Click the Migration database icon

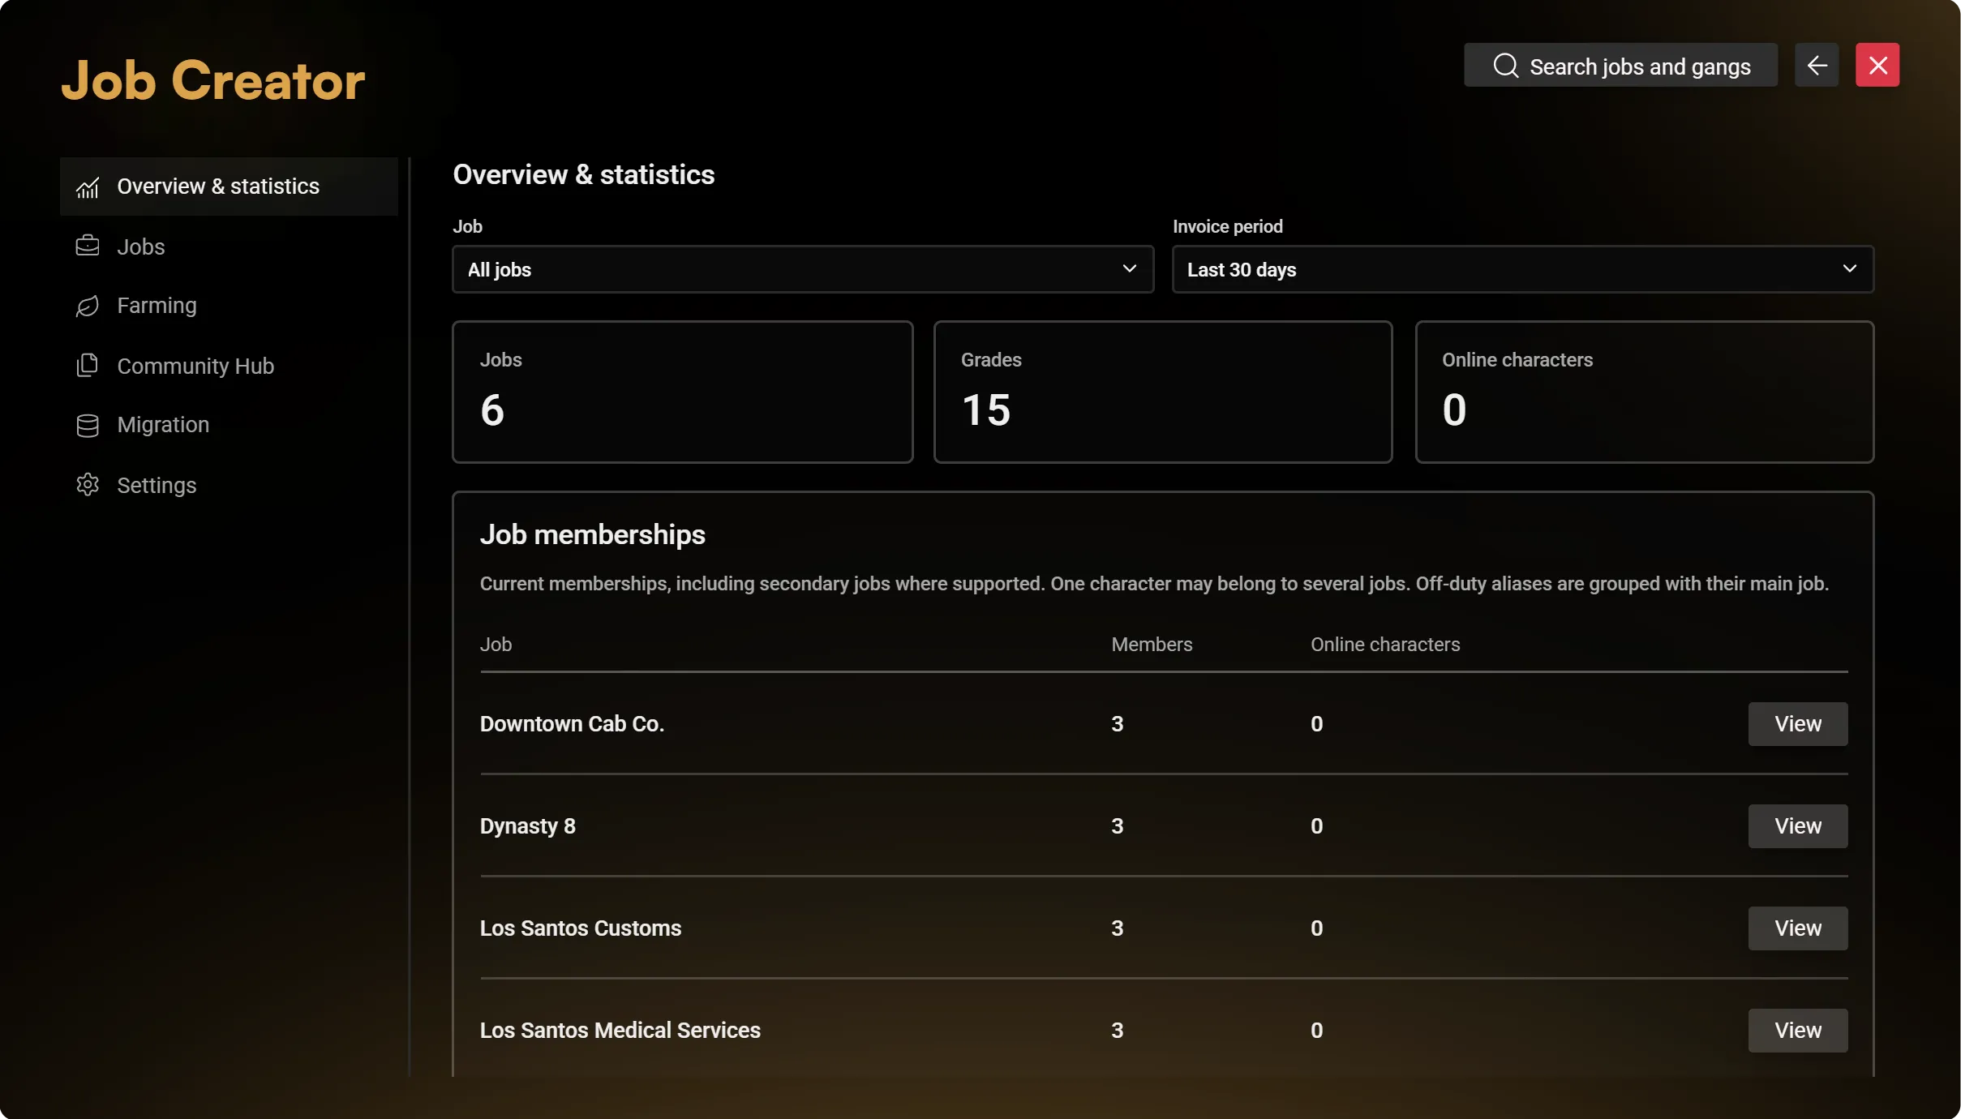pyautogui.click(x=88, y=425)
